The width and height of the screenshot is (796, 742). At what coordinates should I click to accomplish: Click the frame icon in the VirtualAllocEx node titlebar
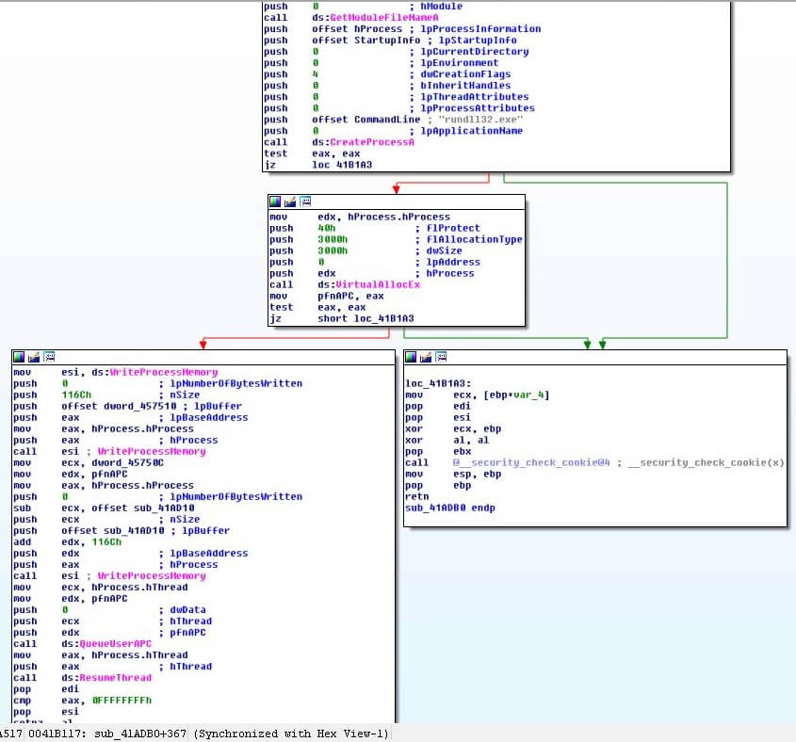pyautogui.click(x=305, y=201)
